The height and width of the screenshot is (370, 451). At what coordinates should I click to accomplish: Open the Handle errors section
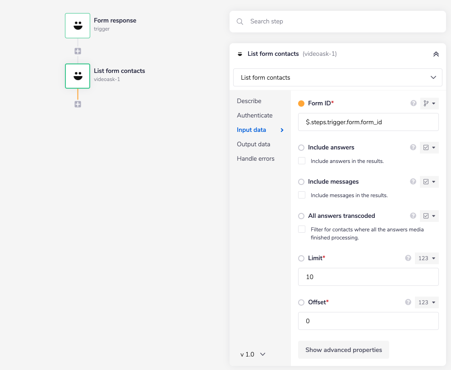tap(255, 158)
